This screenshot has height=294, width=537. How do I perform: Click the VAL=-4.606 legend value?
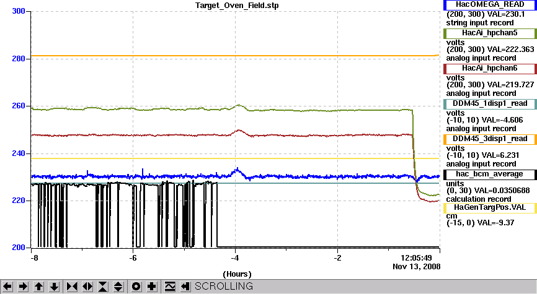point(502,120)
